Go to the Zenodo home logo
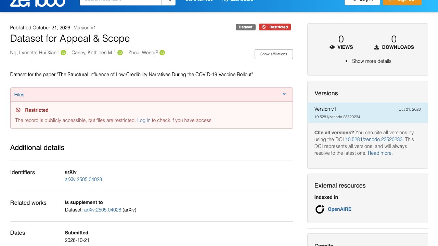The height and width of the screenshot is (246, 438). (x=38, y=3)
